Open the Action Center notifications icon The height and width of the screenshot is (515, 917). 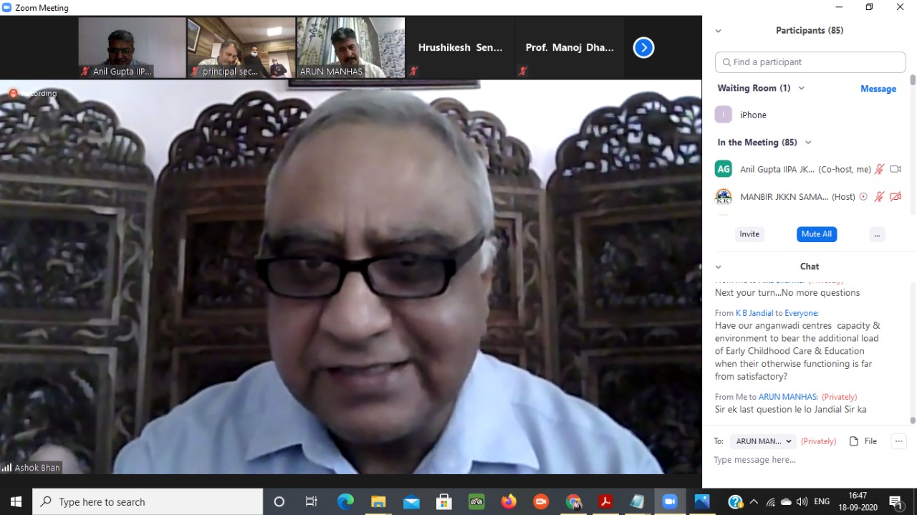(896, 502)
